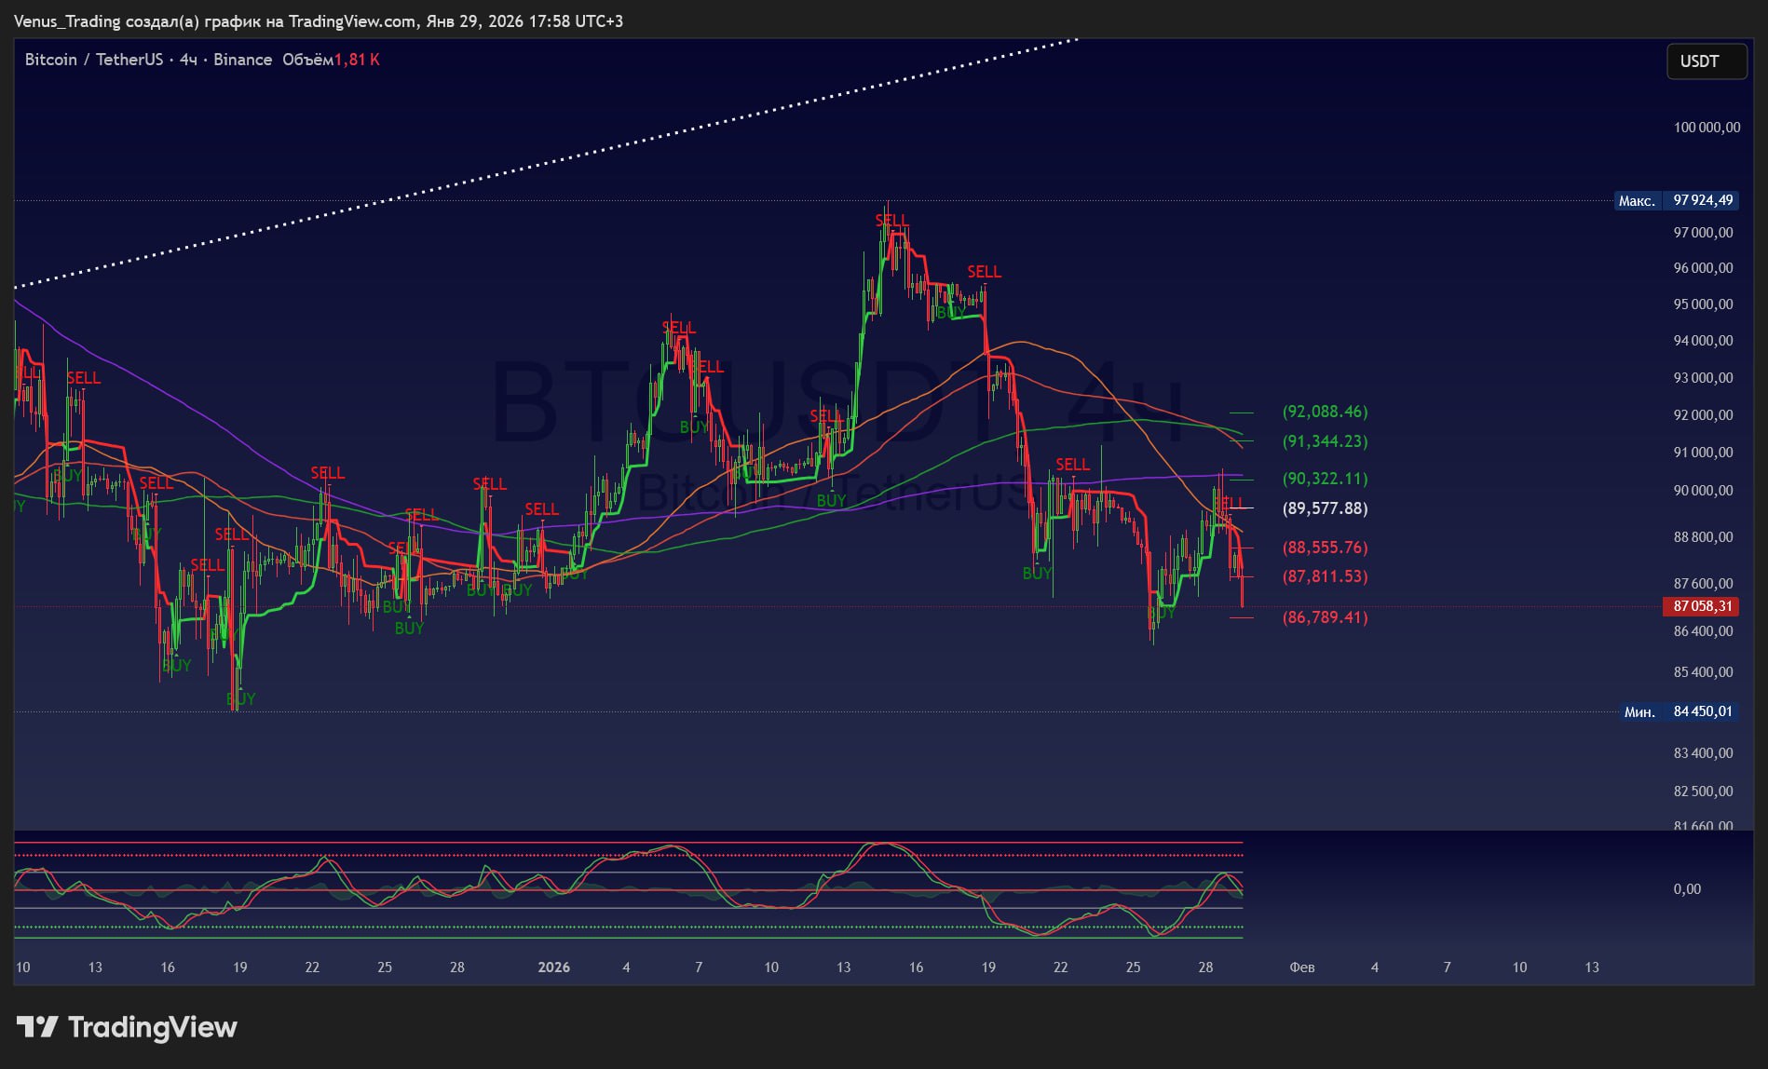Viewport: 1768px width, 1069px height.
Task: Click the oscillator's 0,00 scale label
Action: tap(1686, 889)
